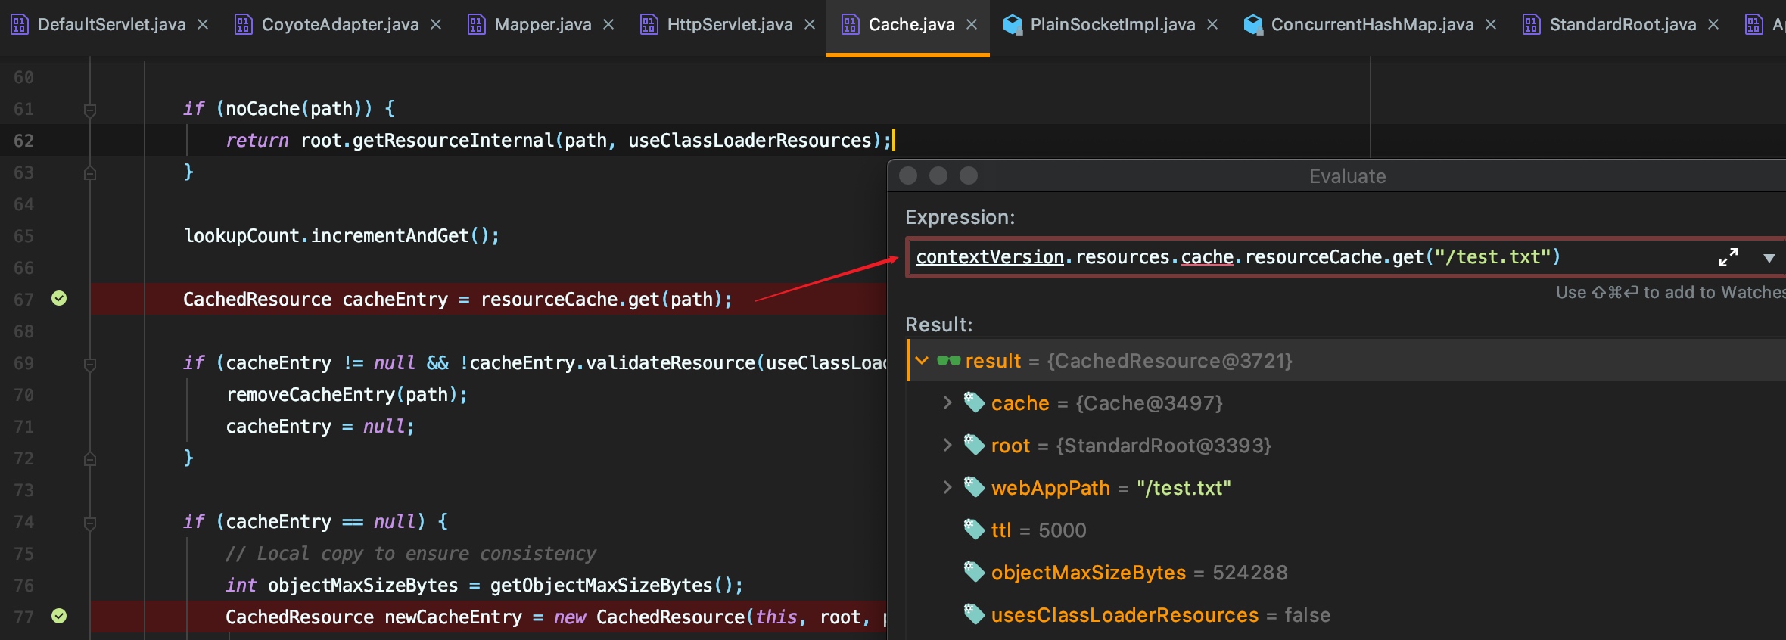Click the tag icon beside usesClassLoaderResources

pos(974,614)
